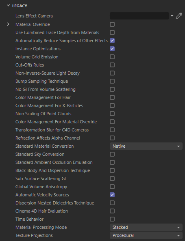Change Texture Projections from Procedural
The width and height of the screenshot is (185, 241).
click(146, 235)
